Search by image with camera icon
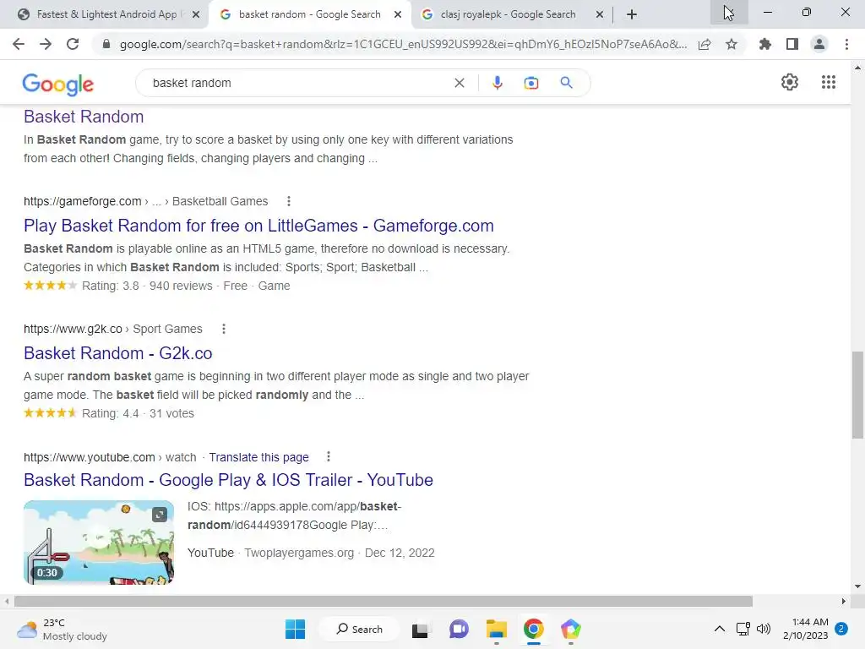This screenshot has width=865, height=649. (x=531, y=83)
